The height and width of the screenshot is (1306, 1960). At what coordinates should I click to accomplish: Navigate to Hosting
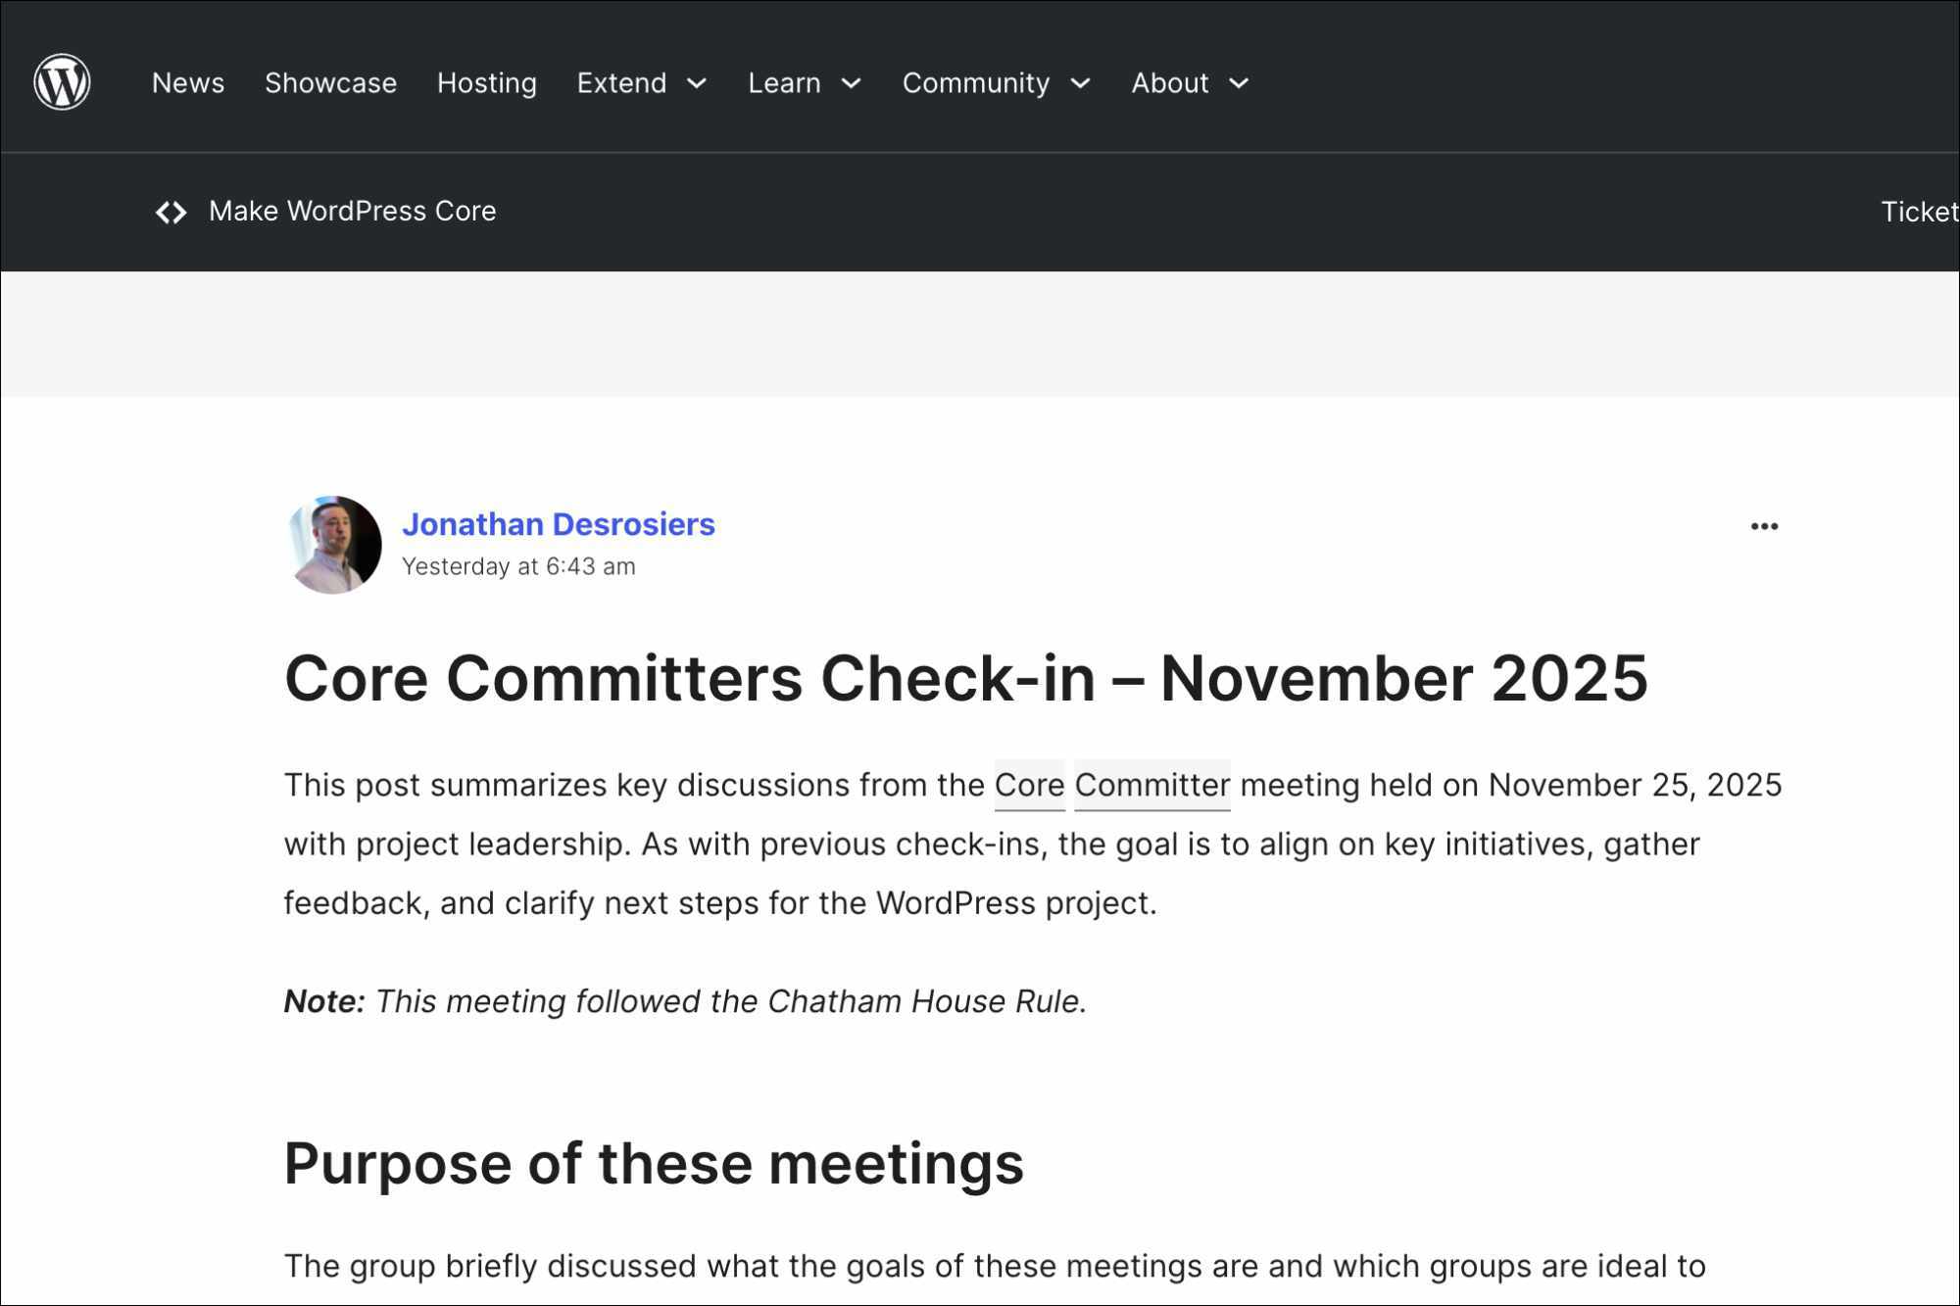pos(486,82)
